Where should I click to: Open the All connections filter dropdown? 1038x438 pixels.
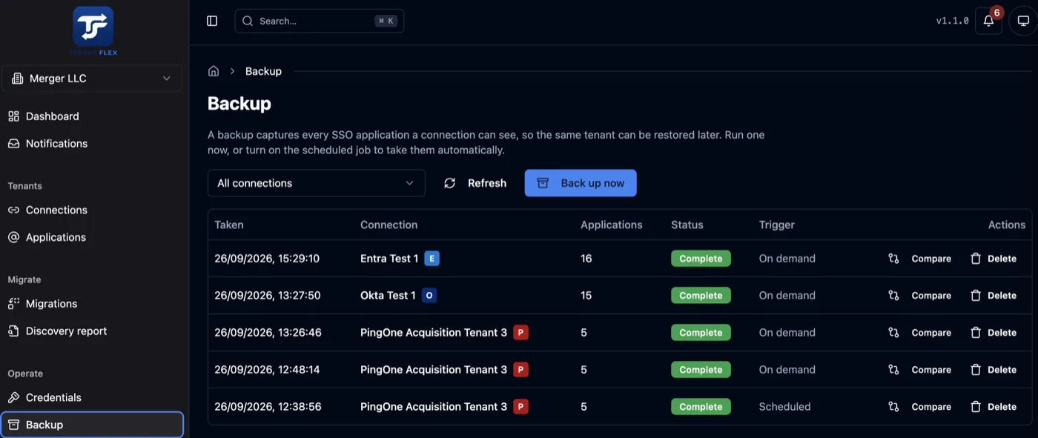[x=317, y=183]
